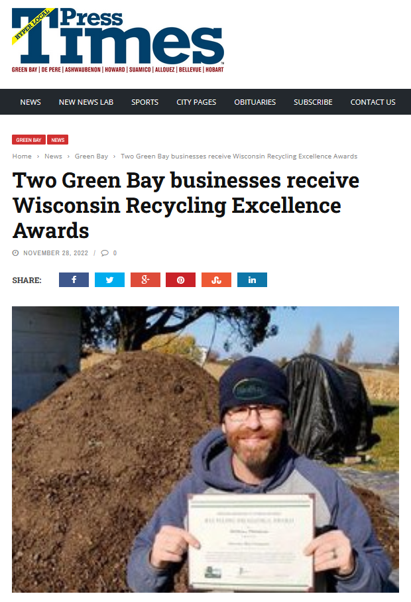
Task: Open the article photo of award recipient
Action: 206,450
